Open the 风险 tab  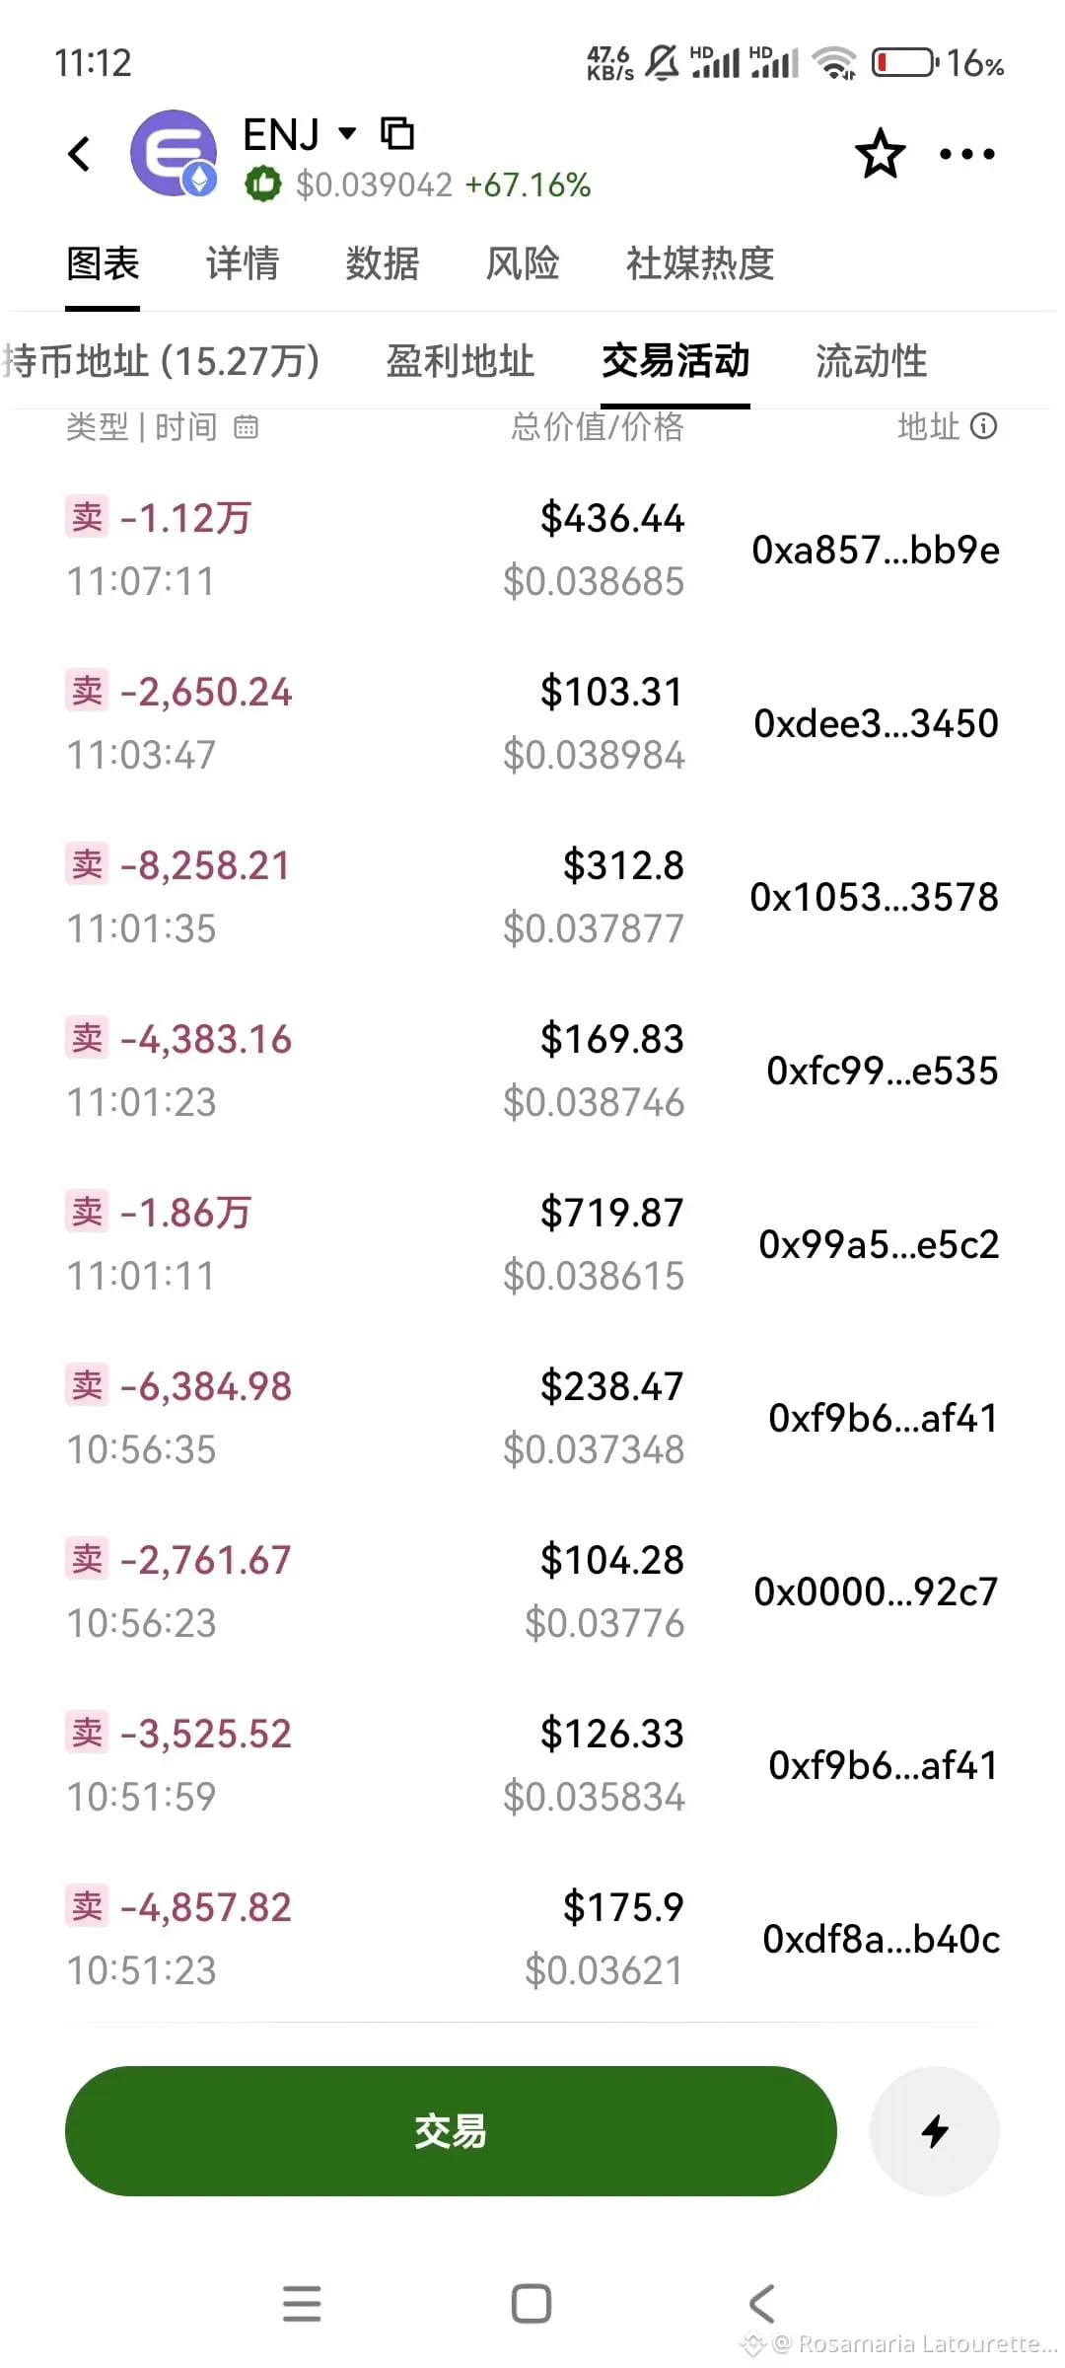coord(522,263)
